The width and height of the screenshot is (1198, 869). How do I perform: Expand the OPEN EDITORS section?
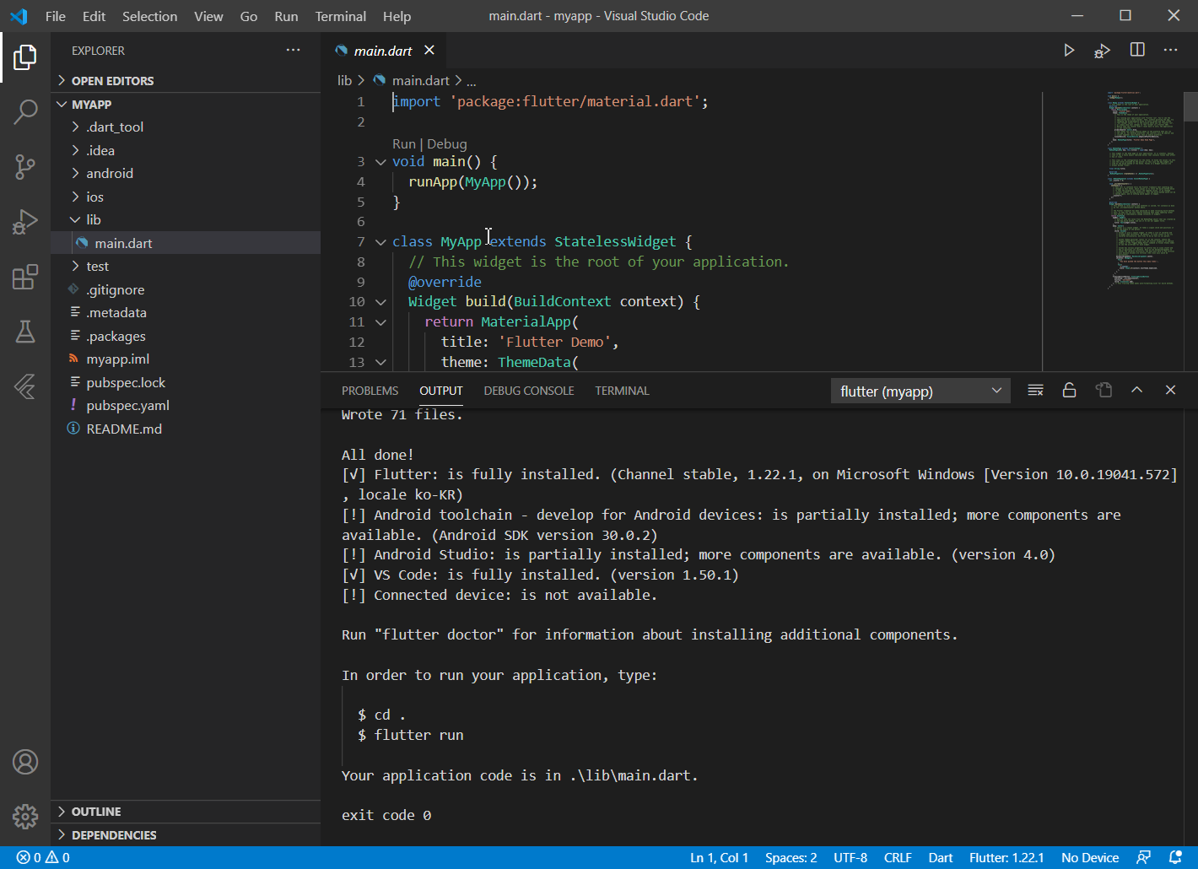pos(186,80)
